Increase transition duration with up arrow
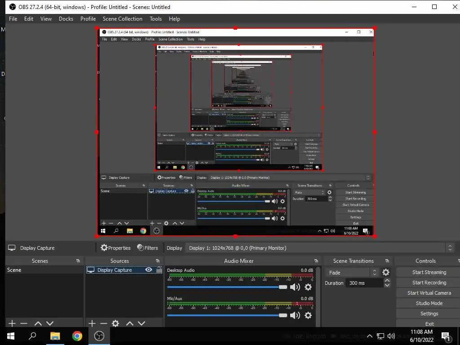460x345 pixels. (387, 281)
